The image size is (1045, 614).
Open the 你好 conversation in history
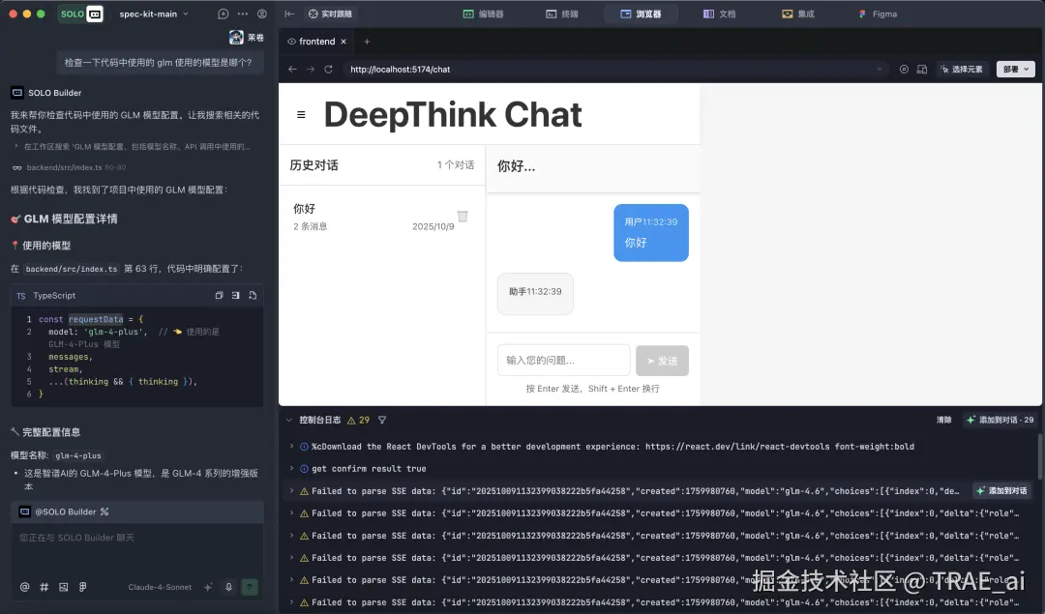(x=382, y=218)
